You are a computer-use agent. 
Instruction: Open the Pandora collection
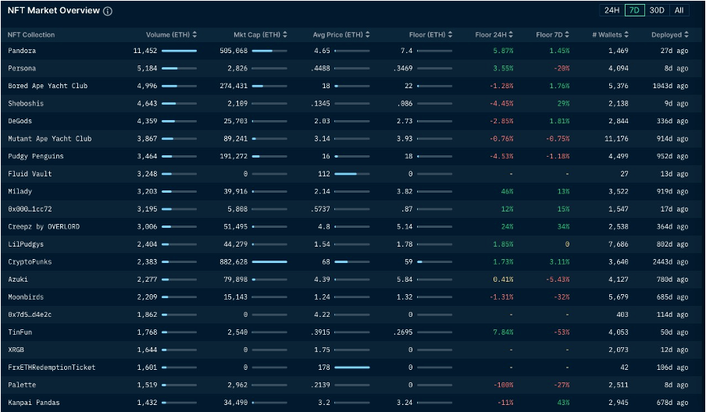[x=22, y=51]
